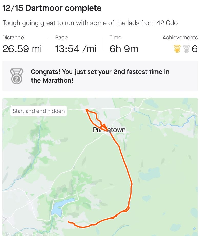Click the achievements count number 6
Screen dimensions: 200x236
click(x=195, y=49)
